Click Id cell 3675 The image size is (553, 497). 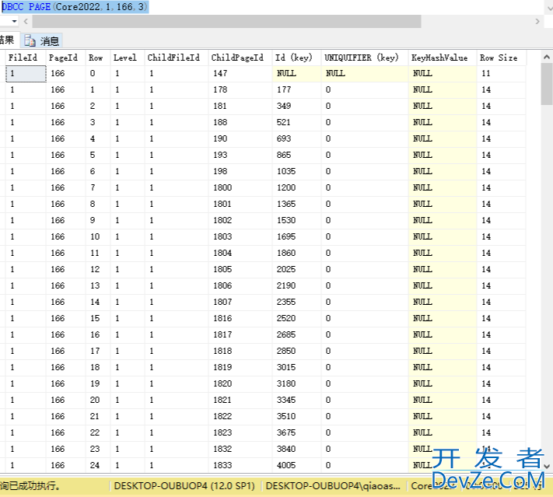tap(296, 432)
